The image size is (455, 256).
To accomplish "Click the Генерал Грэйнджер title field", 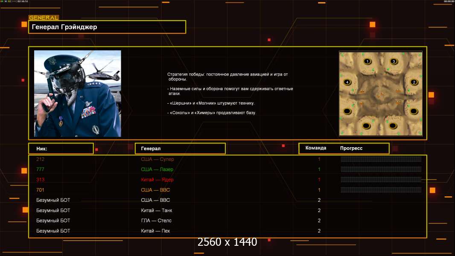I will pos(107,27).
